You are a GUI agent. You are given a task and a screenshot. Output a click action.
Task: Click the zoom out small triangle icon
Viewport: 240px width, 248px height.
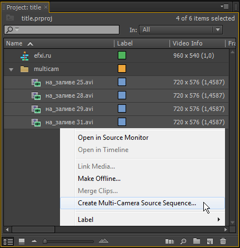coord(34,241)
